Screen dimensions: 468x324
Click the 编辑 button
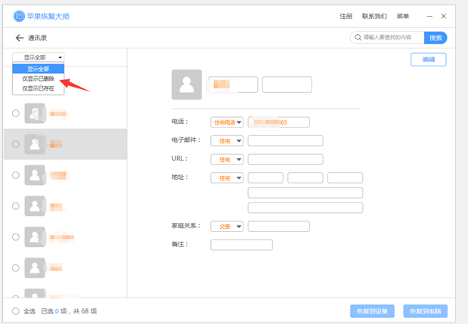tap(428, 60)
